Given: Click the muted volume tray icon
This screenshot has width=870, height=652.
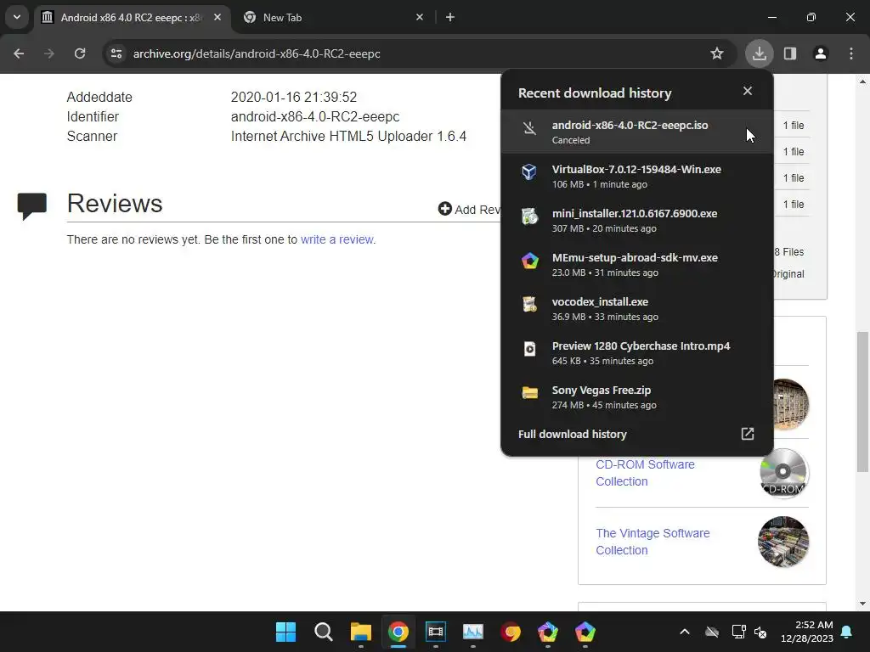Looking at the screenshot, I should [760, 632].
